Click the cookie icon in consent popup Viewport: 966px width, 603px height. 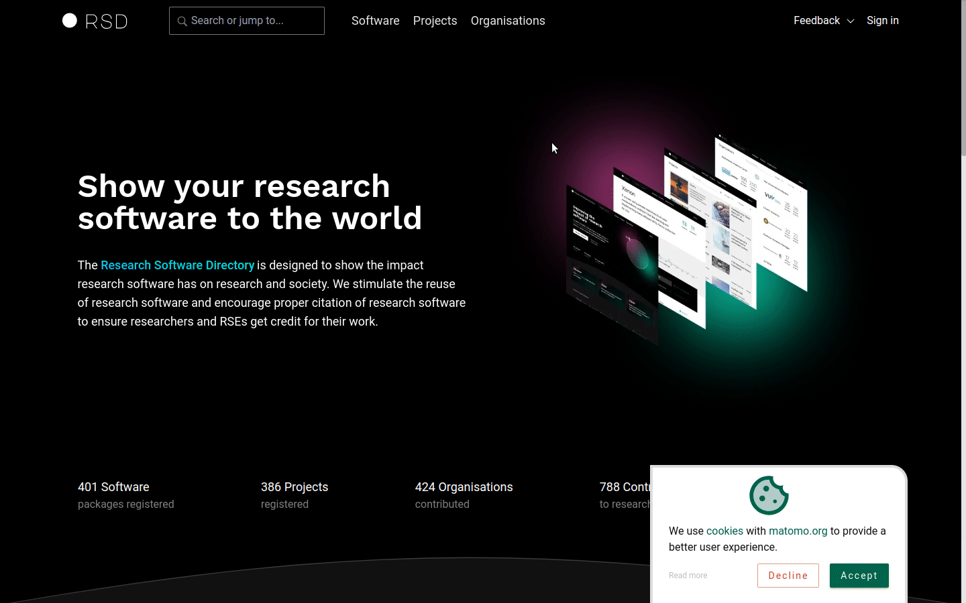769,495
